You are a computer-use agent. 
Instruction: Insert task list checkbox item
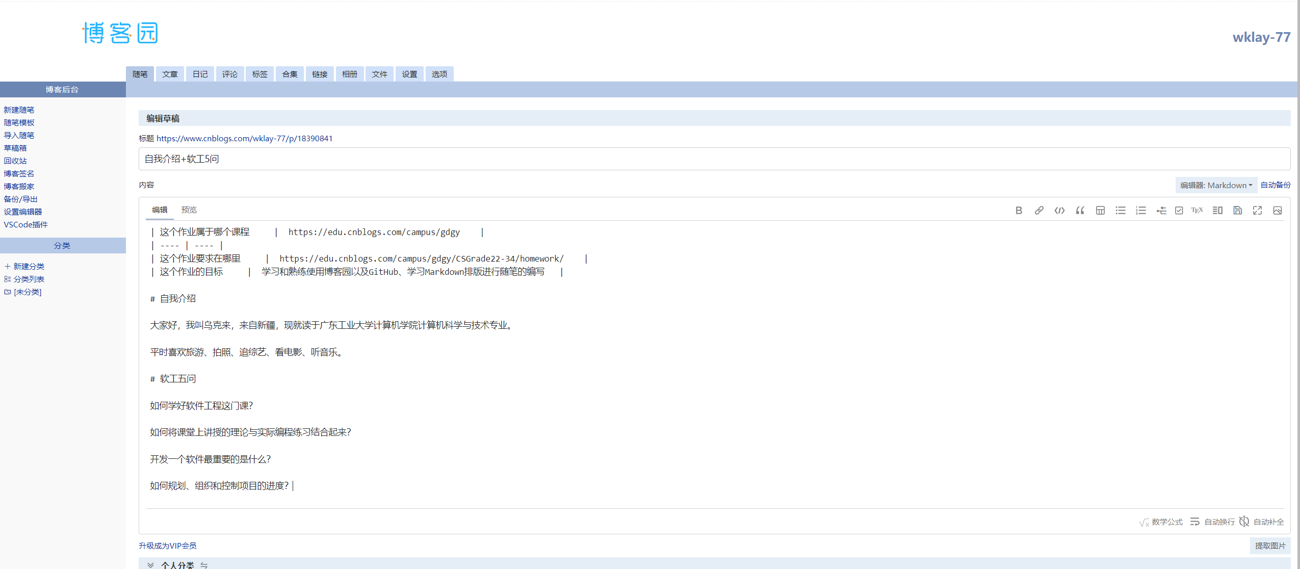(1179, 211)
